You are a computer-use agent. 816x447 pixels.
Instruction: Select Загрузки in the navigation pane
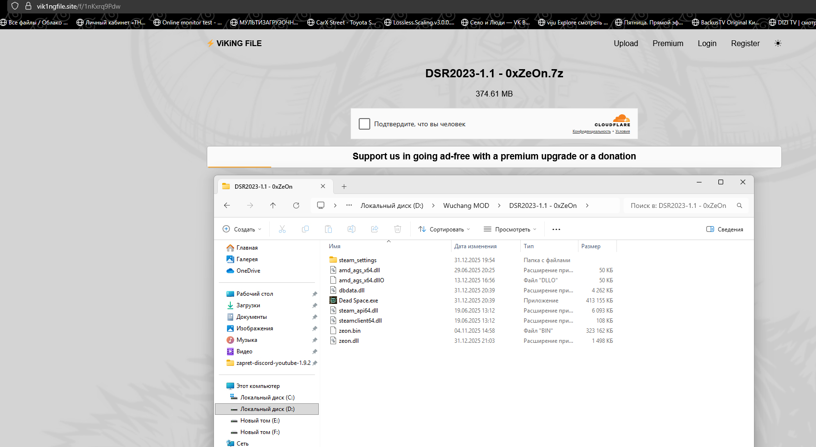[248, 305]
